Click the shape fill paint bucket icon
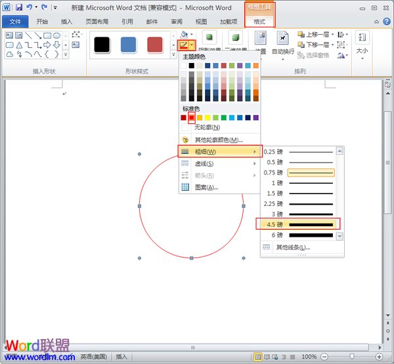Screen dimensions: 394x364 (185, 33)
